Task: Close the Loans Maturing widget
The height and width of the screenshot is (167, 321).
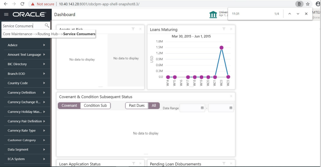Action: pos(231,29)
